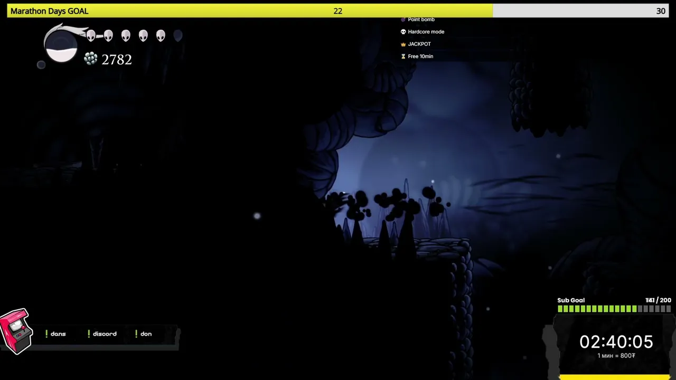
Task: Click the 02:40:05 countdown timer
Action: point(616,342)
